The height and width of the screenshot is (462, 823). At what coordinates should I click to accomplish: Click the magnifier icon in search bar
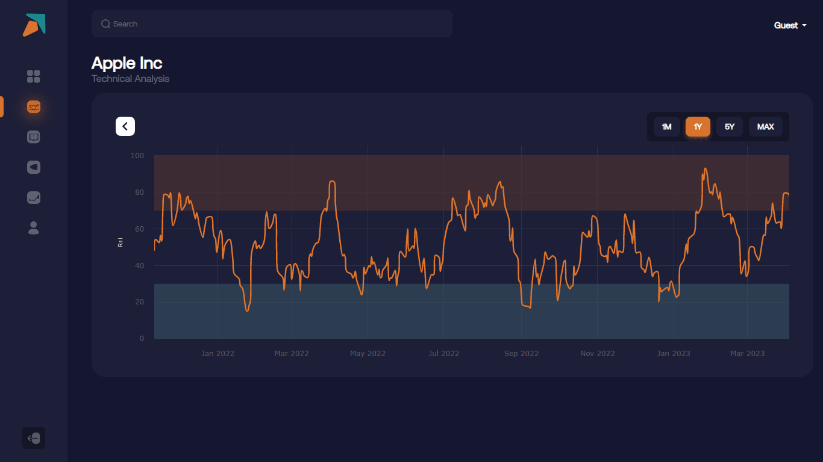tap(105, 24)
